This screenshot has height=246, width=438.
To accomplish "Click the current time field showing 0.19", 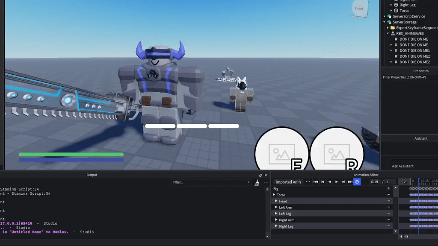I will pos(375,182).
